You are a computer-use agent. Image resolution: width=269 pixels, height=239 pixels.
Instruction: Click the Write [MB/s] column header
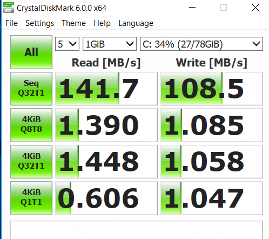click(x=211, y=63)
